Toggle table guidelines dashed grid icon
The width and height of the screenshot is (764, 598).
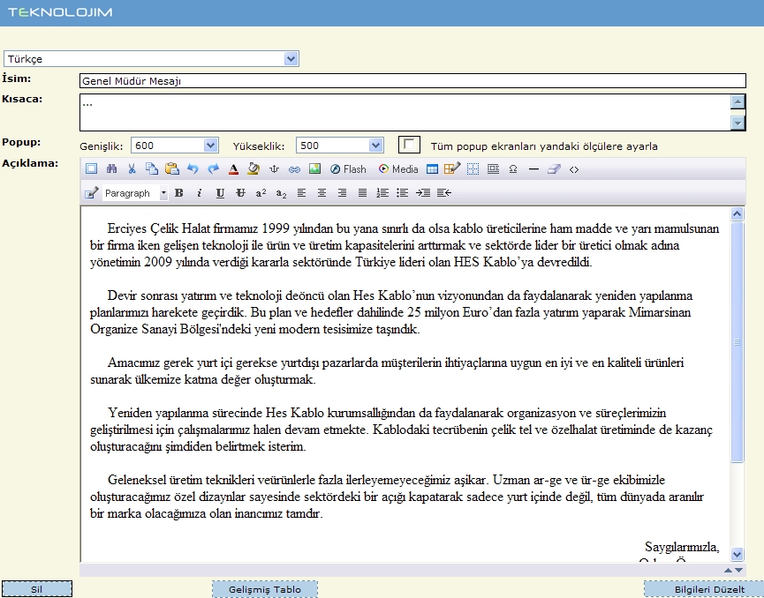[x=473, y=168]
